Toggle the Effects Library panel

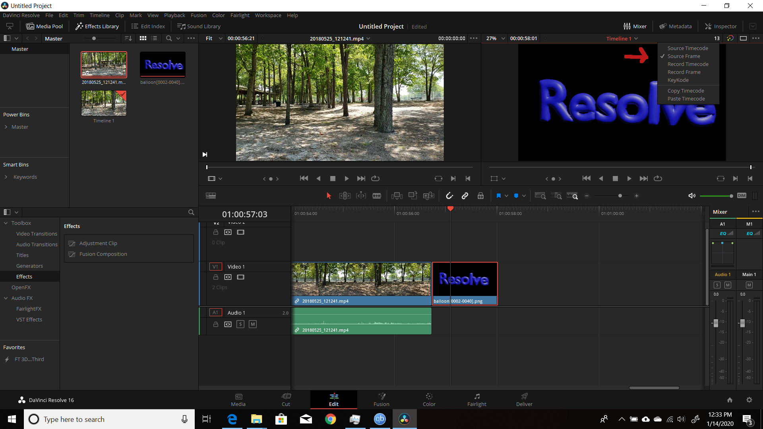(97, 26)
